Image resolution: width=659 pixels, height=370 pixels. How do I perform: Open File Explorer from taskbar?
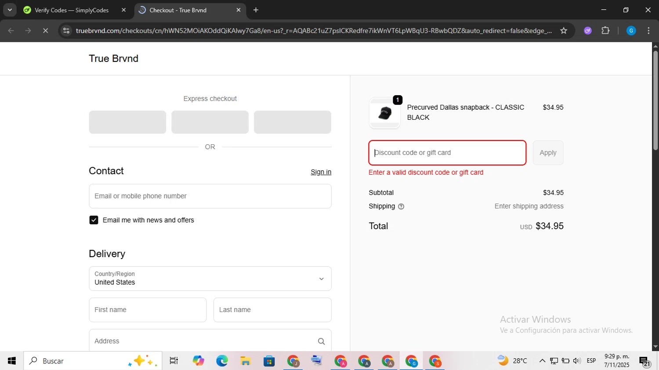(x=246, y=361)
